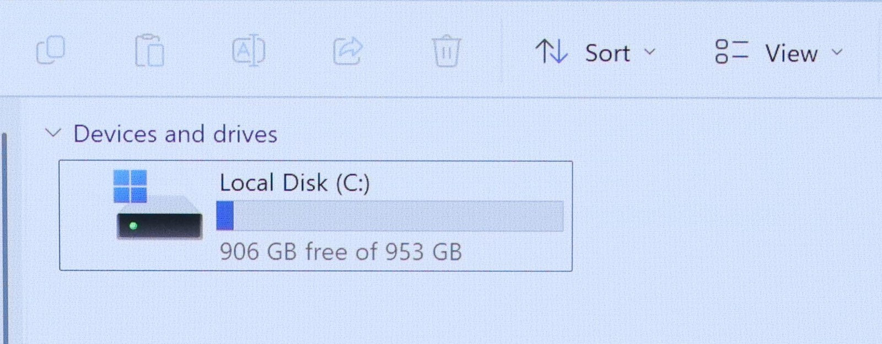The width and height of the screenshot is (882, 344).
Task: Click the Delete trash can icon
Action: [447, 51]
